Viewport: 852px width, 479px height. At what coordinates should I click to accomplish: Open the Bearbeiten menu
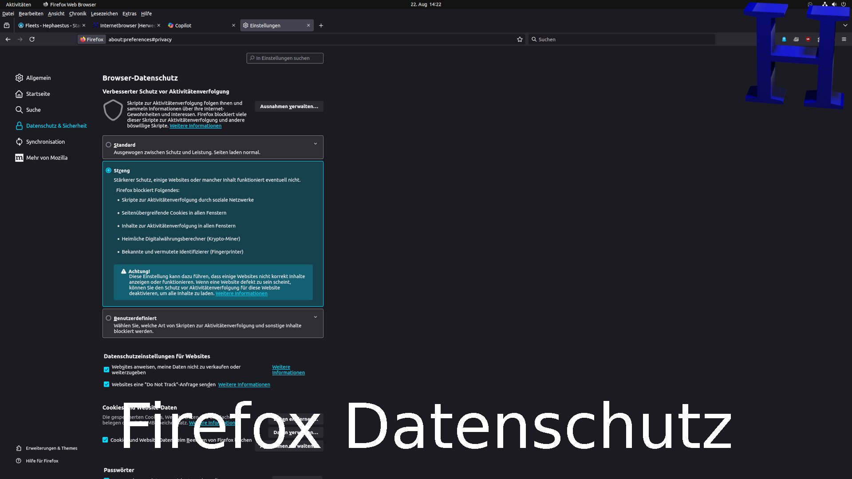click(31, 14)
